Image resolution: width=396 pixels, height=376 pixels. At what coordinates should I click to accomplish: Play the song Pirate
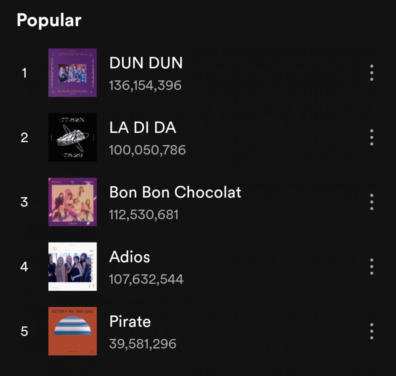point(130,322)
